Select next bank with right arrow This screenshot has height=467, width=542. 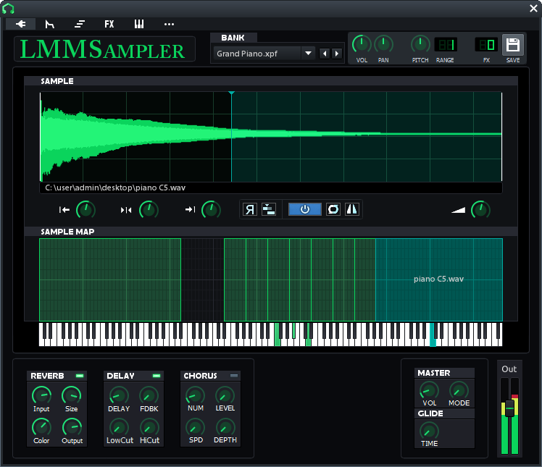[337, 54]
